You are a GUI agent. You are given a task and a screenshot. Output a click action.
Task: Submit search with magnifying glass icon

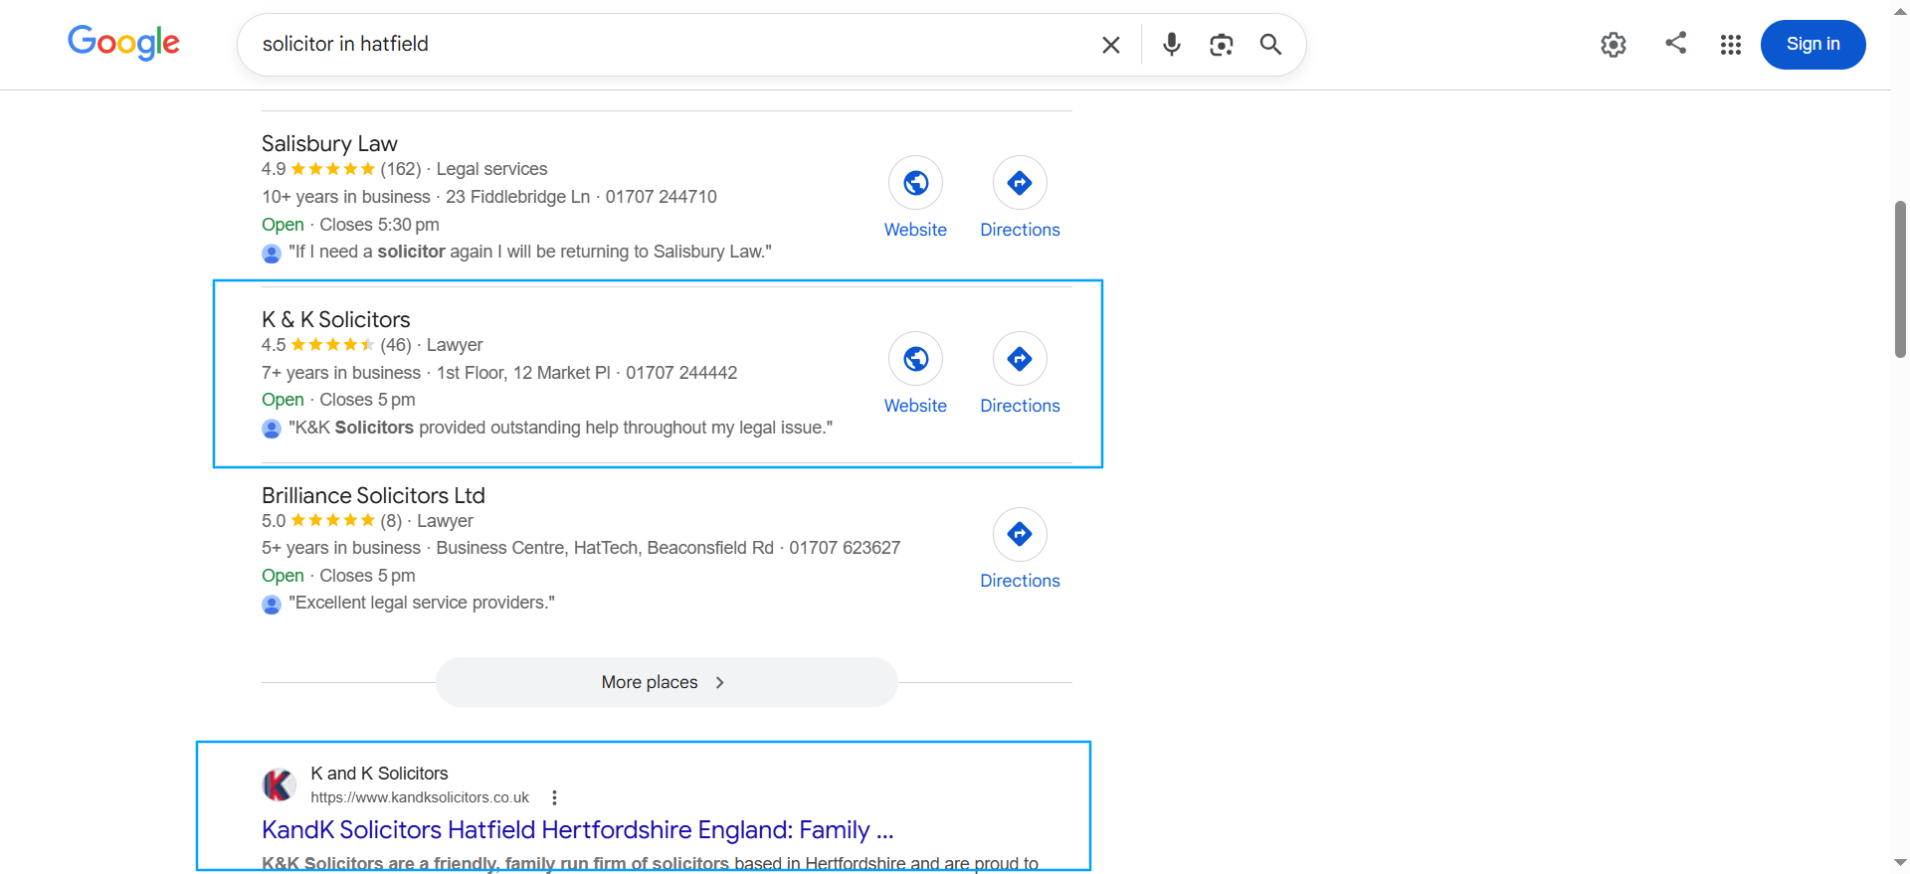1270,45
